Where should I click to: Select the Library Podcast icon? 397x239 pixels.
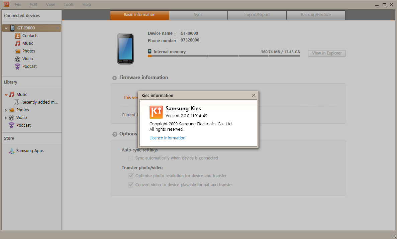[x=12, y=125]
